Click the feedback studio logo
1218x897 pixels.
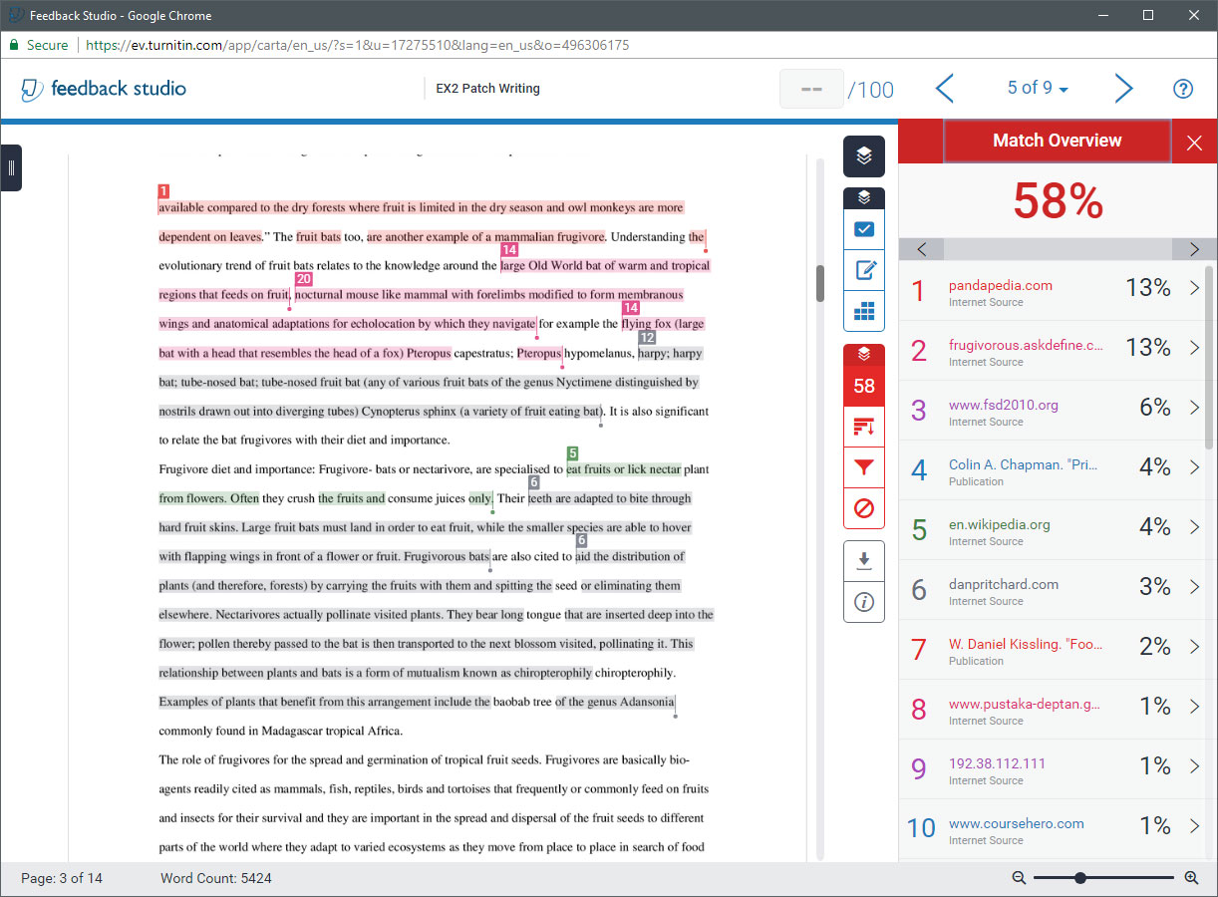pyautogui.click(x=104, y=89)
